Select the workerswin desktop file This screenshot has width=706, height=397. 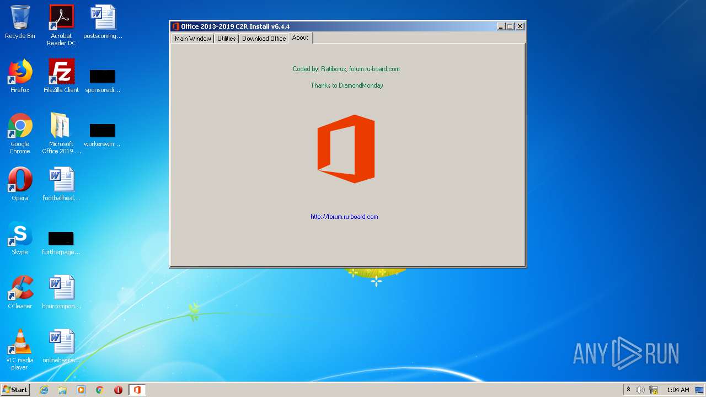click(103, 134)
